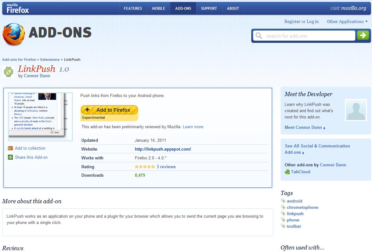372x252 pixels.
Task: Select the linkpush tag
Action: coord(295,214)
